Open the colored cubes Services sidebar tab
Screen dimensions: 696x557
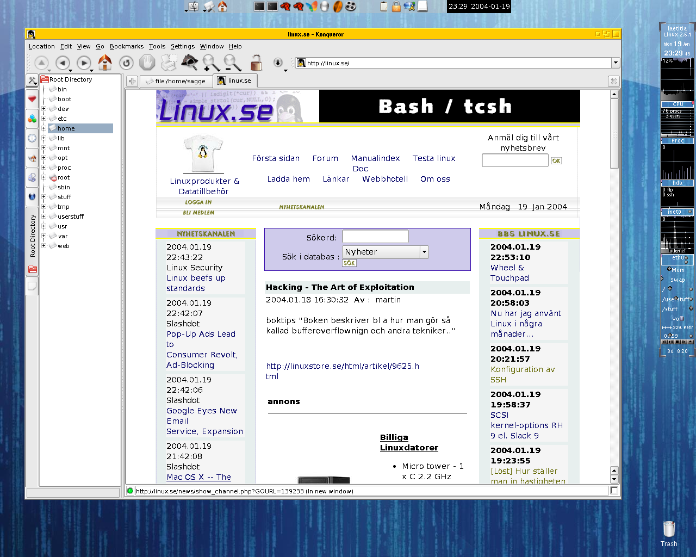pyautogui.click(x=32, y=119)
